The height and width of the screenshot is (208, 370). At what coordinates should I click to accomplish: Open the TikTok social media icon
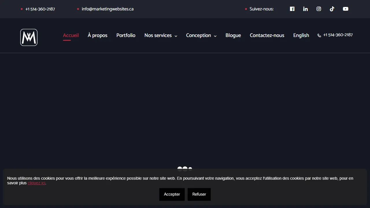coord(332,9)
